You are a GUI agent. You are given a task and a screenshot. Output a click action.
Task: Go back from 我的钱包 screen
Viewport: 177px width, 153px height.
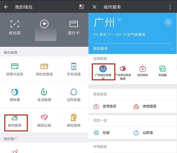pos(6,7)
